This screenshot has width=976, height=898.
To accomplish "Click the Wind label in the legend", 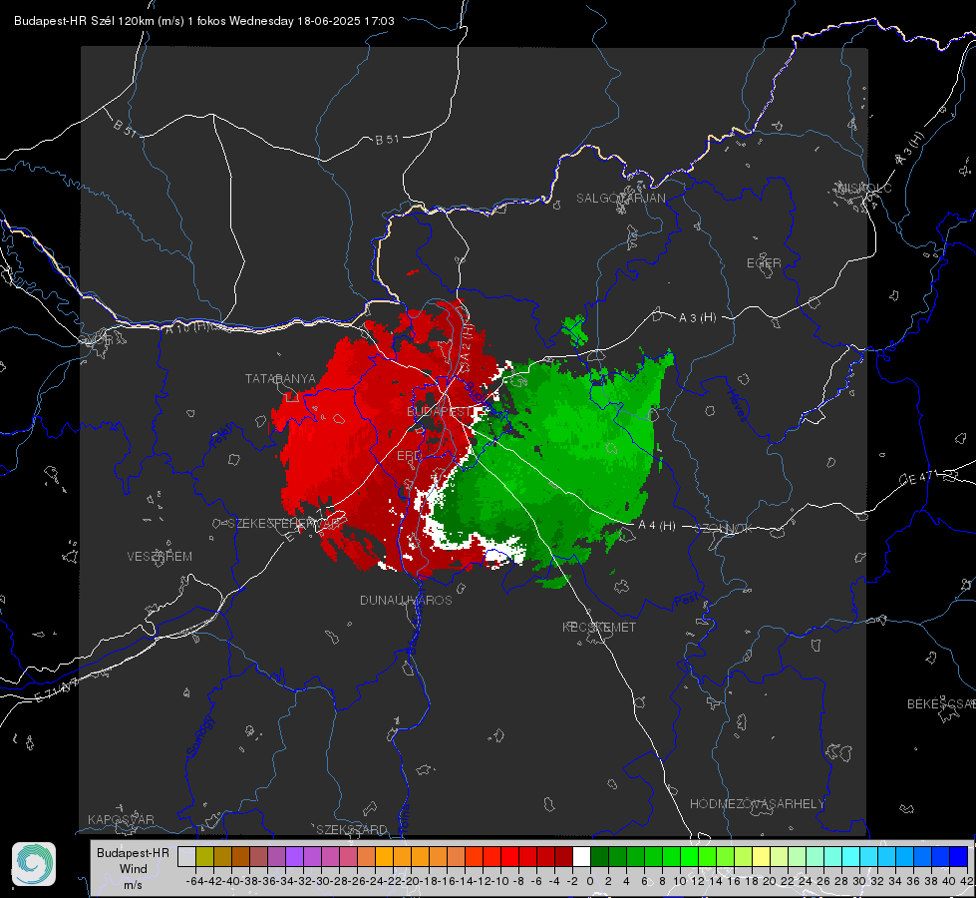I will [x=134, y=869].
